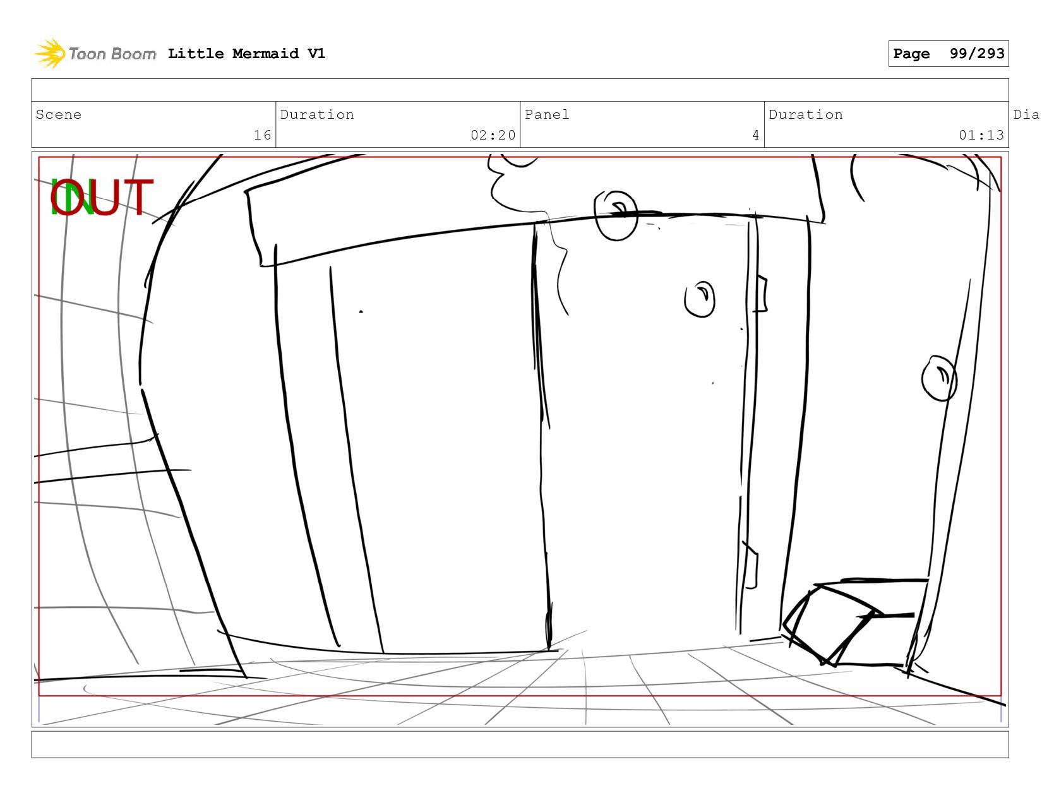Click the storyboard panel drawing
Viewport: 1042px width, 805px height.
[x=520, y=439]
